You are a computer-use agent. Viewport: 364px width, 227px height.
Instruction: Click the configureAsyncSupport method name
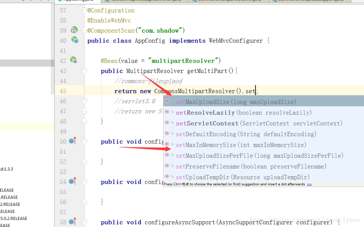(x=180, y=222)
